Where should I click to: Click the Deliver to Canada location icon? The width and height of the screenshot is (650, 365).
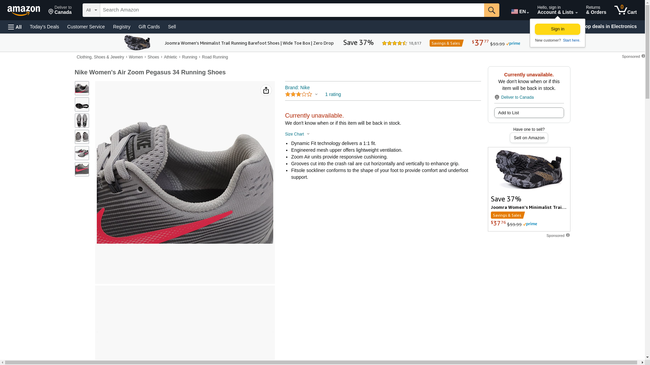[497, 97]
